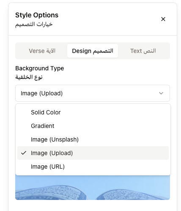The width and height of the screenshot is (181, 211).
Task: Pick Image (URL) from the list
Action: tap(93, 167)
